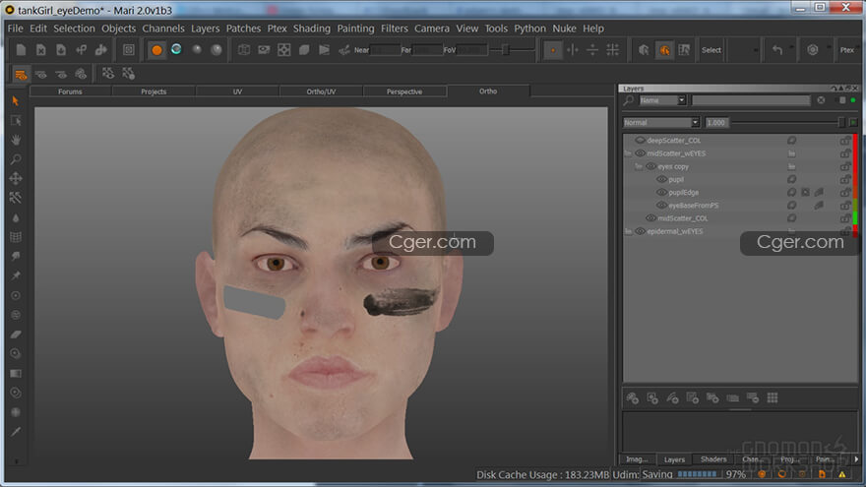Click the frame-all target icon
Screen dimensions: 866x487
click(283, 50)
